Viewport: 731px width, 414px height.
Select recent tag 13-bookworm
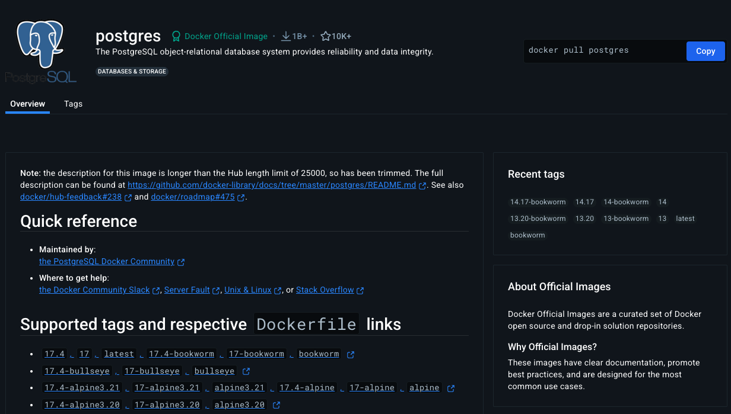click(x=626, y=219)
